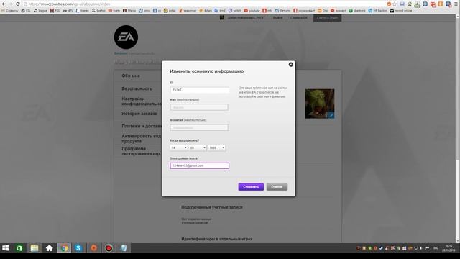The height and width of the screenshot is (259, 460).
Task: Open the birth day dropdown showing 14
Action: click(178, 147)
